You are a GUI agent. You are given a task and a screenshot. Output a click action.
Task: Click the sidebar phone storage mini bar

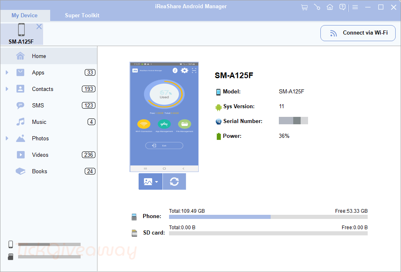(x=49, y=244)
